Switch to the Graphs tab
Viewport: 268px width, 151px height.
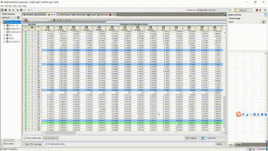click(91, 15)
